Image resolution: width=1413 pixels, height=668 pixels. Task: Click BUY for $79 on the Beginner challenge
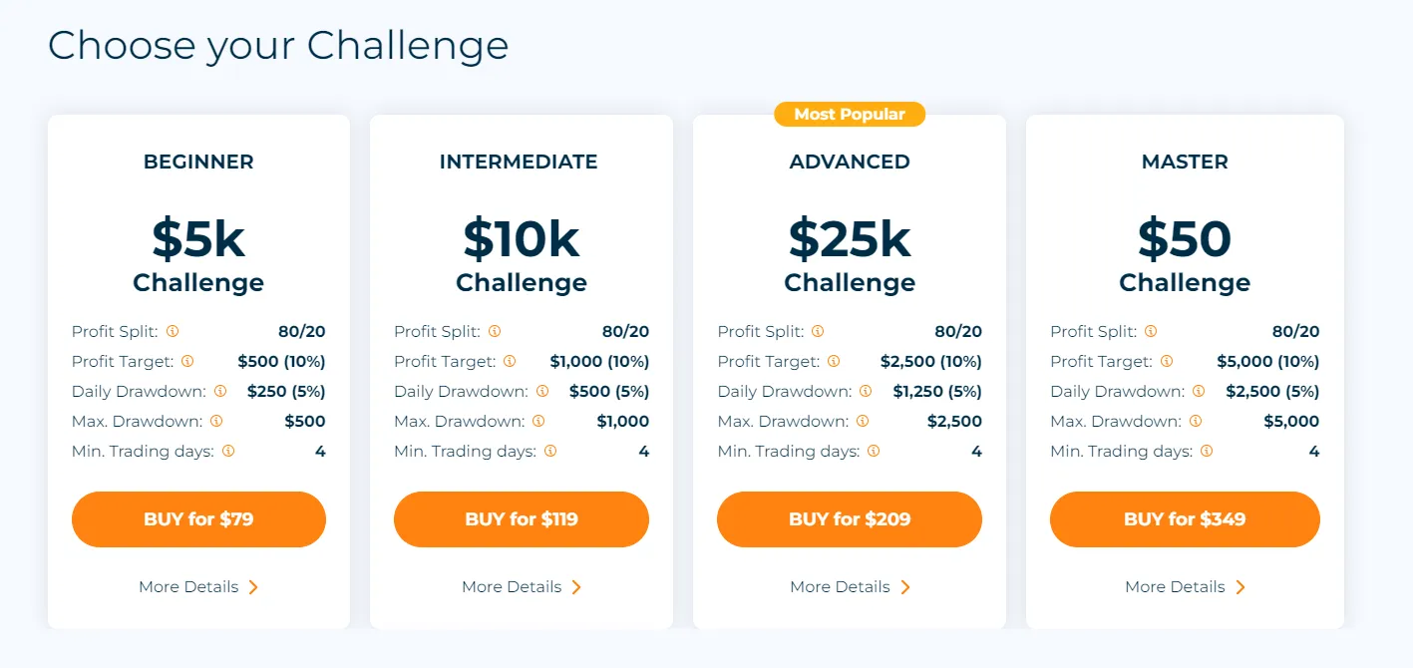pyautogui.click(x=197, y=518)
